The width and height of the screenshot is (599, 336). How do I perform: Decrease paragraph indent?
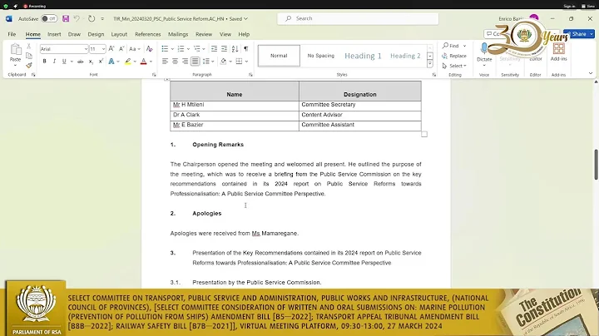[x=214, y=49]
